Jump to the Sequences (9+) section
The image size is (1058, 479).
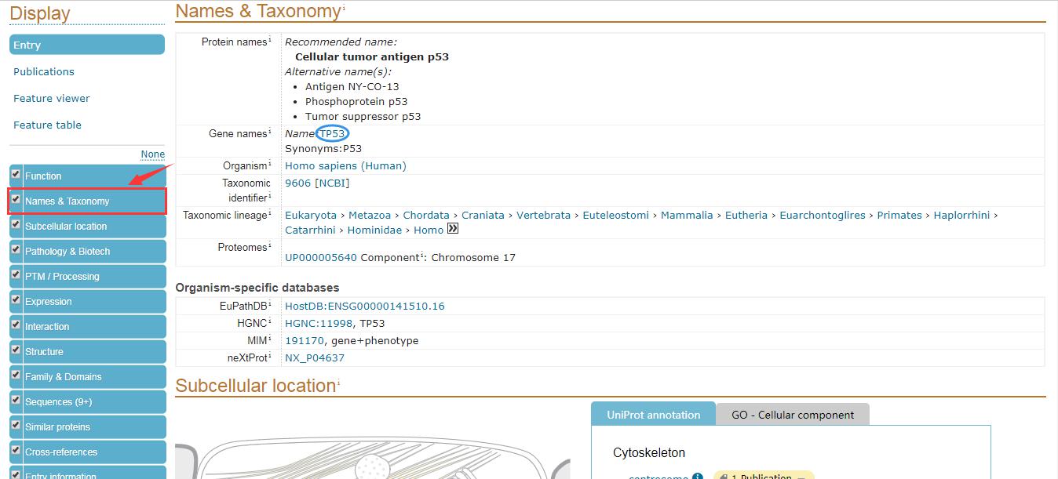(x=58, y=402)
